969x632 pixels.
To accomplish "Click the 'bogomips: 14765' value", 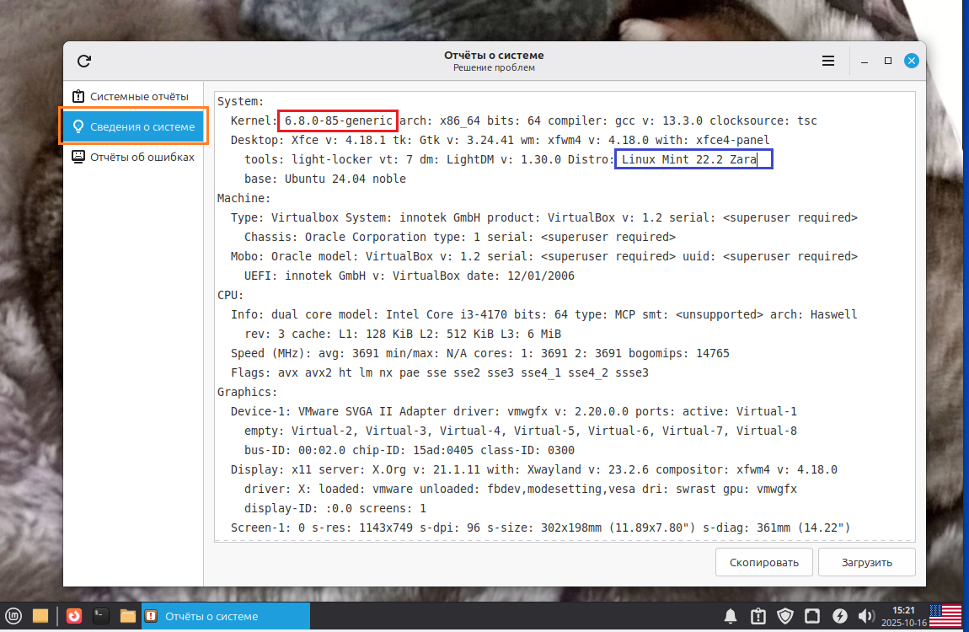I will tap(678, 353).
